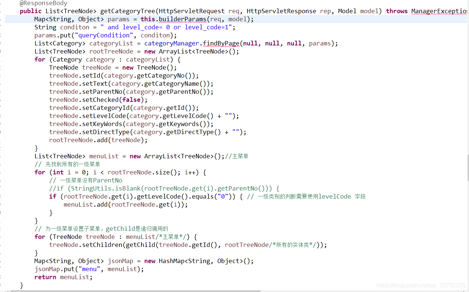The image size is (469, 292).
Task: Click the rootTreeNode.add(treeNode) statement
Action: tap(98, 140)
